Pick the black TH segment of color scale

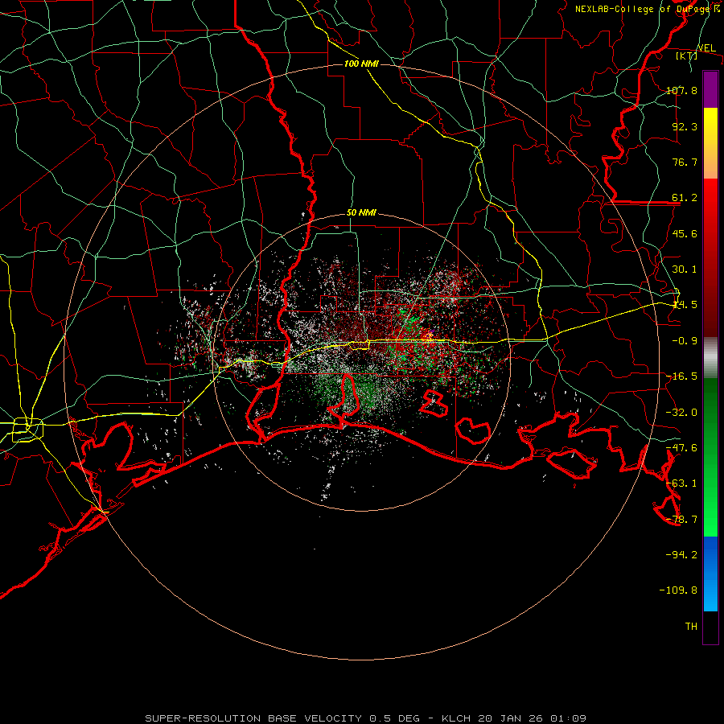click(710, 627)
